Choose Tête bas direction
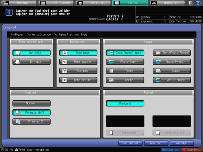203x152 pixels. point(78,71)
